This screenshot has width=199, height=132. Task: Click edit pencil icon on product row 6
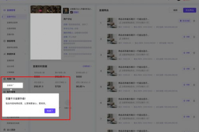(x=120, y=102)
